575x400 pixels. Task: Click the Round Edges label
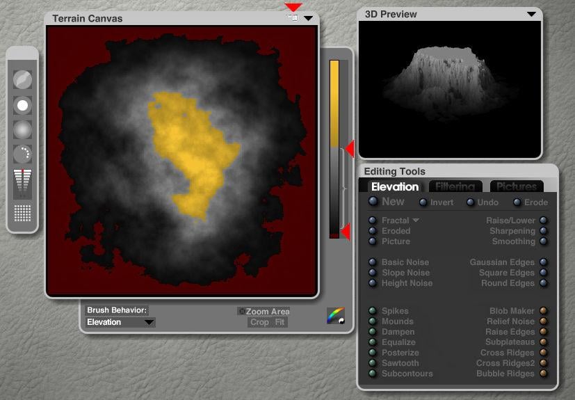pos(508,283)
